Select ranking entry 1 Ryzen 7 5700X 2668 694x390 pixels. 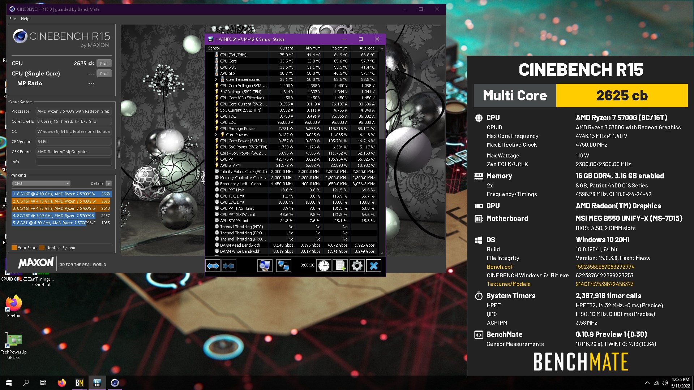click(61, 194)
